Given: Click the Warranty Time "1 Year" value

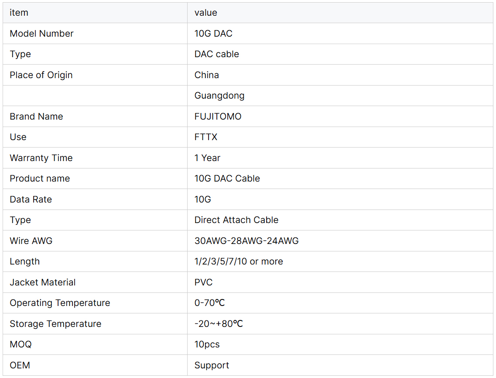Looking at the screenshot, I should pos(208,158).
